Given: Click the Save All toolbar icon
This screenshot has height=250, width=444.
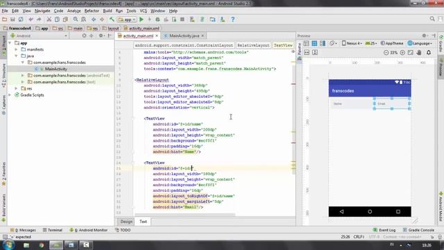Looking at the screenshot, I should [12, 19].
